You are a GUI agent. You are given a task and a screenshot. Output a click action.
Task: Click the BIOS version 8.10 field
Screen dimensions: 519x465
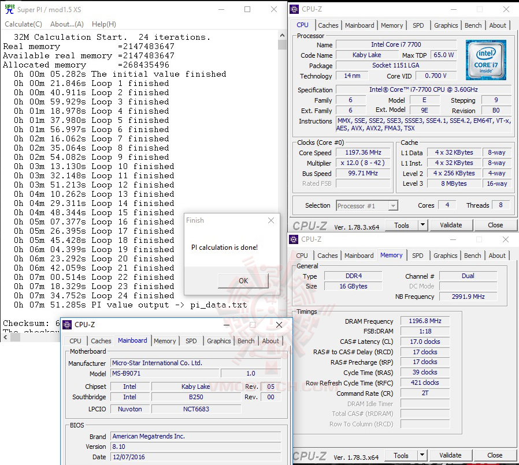tap(195, 447)
